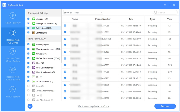The width and height of the screenshot is (180, 112).
Task: Open the hamburger menu icon in the title bar
Action: [165, 5]
